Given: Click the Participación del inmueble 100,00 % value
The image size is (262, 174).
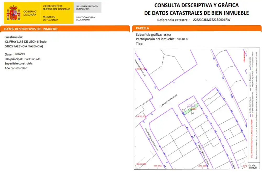Looking at the screenshot, I should 182,39.
